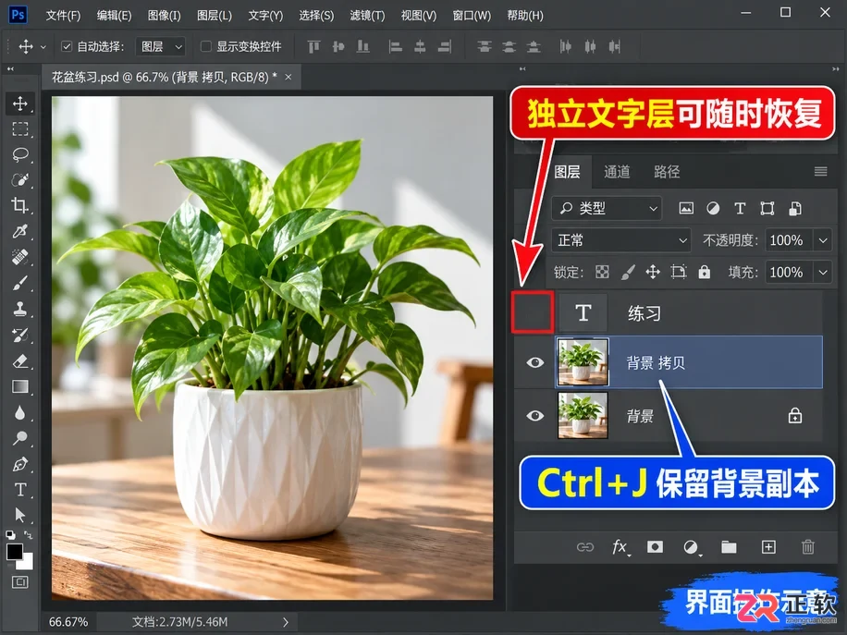Click the link layers icon

click(585, 547)
